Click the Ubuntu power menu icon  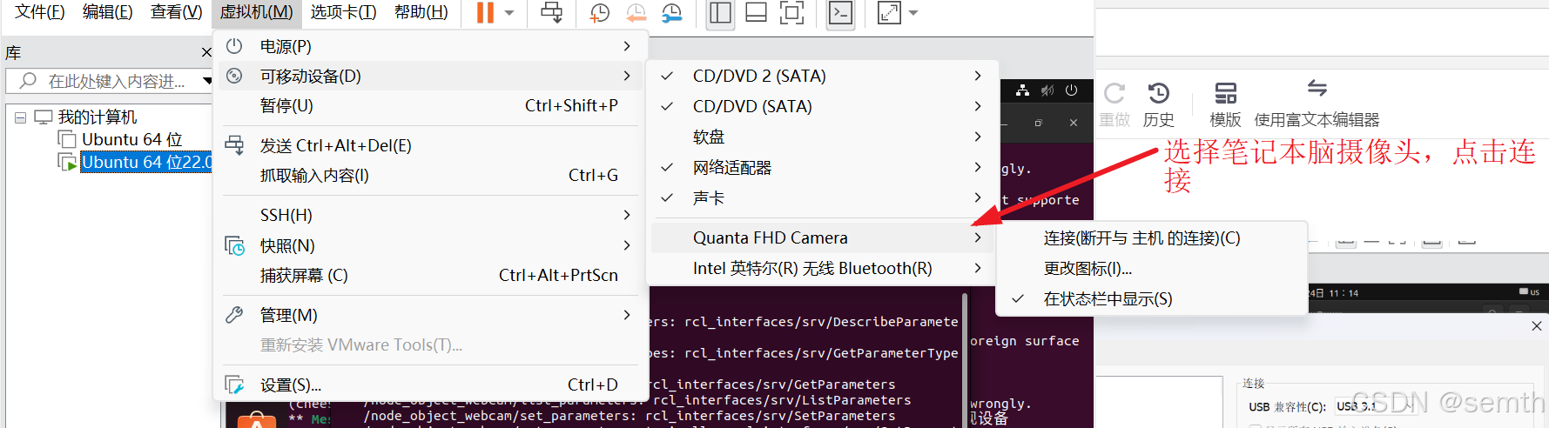pos(1072,90)
